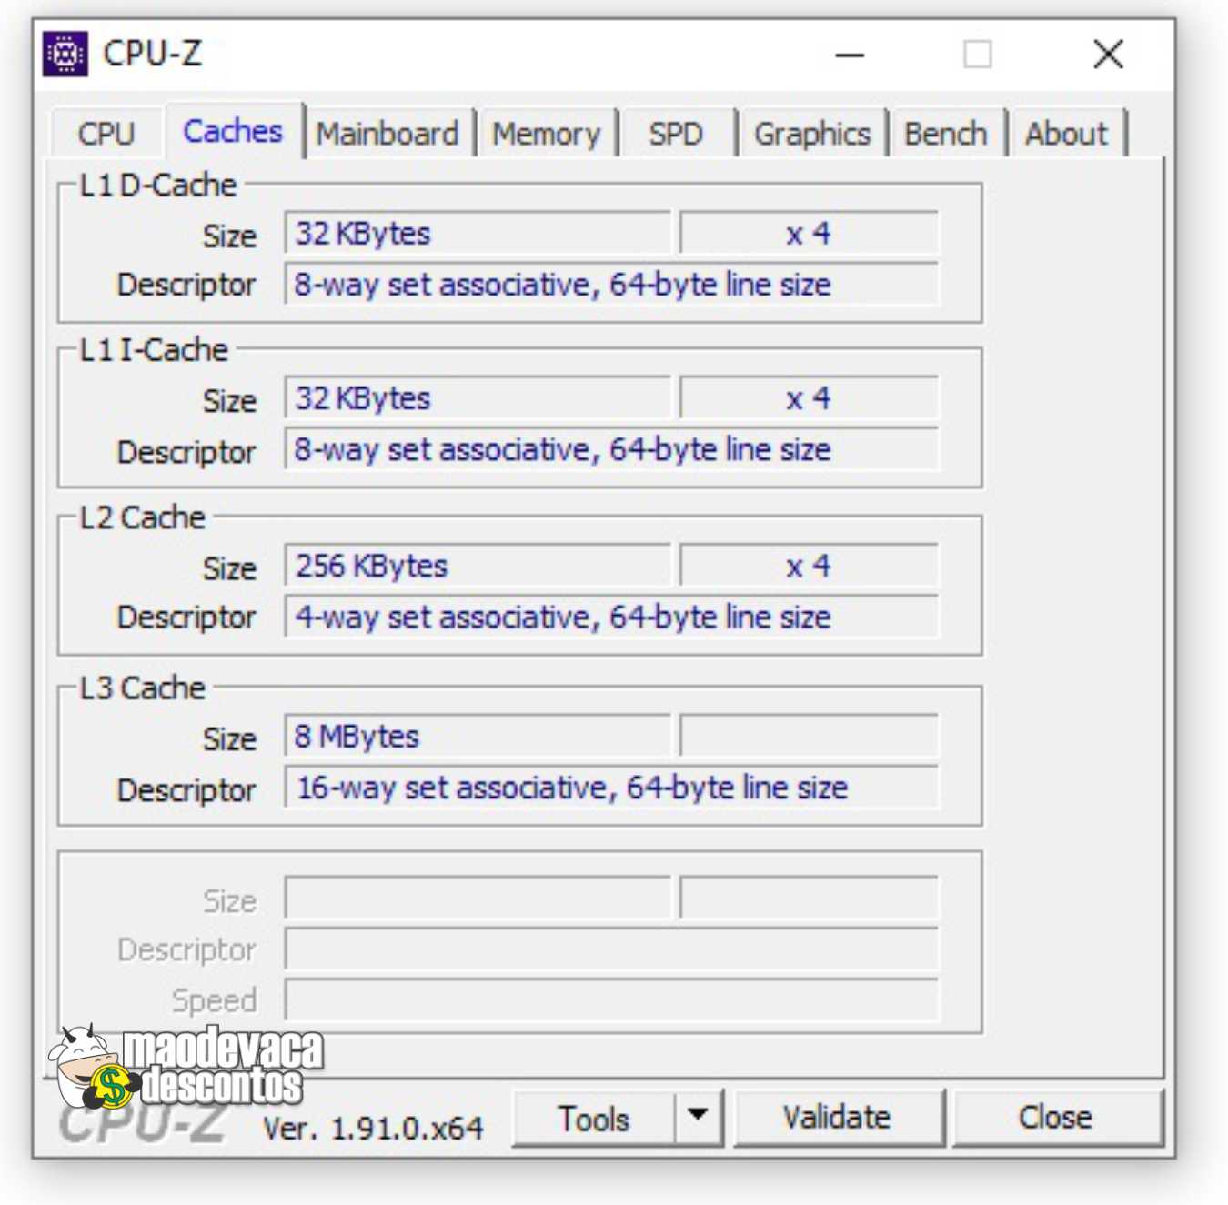Select the Bench tab
This screenshot has height=1205, width=1228.
pyautogui.click(x=945, y=134)
